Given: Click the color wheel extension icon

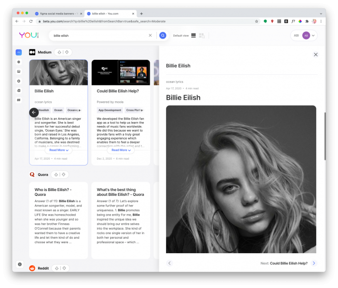Looking at the screenshot, I should [x=300, y=21].
